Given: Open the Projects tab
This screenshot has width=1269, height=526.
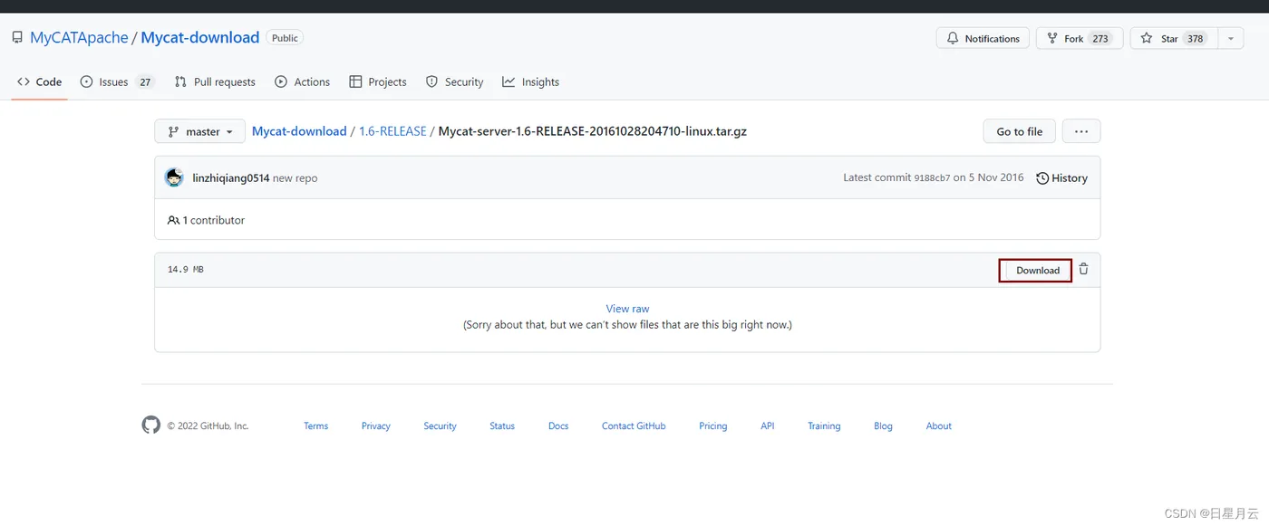Looking at the screenshot, I should point(378,81).
